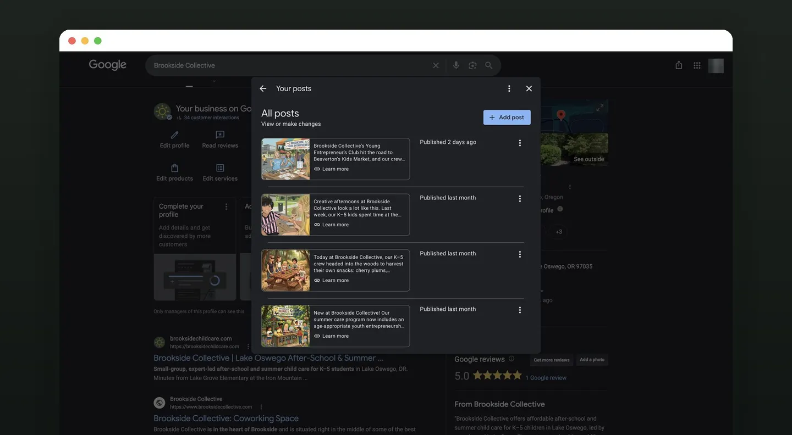Open options for the summer care program post
The height and width of the screenshot is (435, 792).
pos(520,310)
